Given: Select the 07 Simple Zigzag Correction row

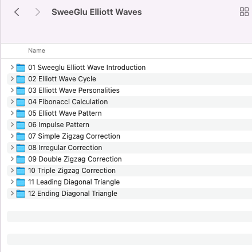Looking at the screenshot, I should tap(129, 136).
